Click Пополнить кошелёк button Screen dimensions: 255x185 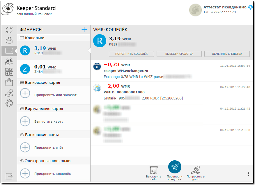[131, 54]
